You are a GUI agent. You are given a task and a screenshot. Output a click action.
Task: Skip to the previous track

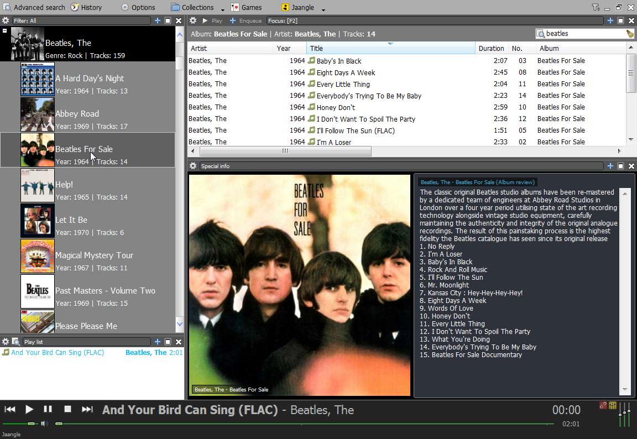click(x=10, y=409)
